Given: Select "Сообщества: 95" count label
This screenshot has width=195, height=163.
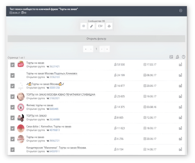Looking at the screenshot, I should (97, 21).
